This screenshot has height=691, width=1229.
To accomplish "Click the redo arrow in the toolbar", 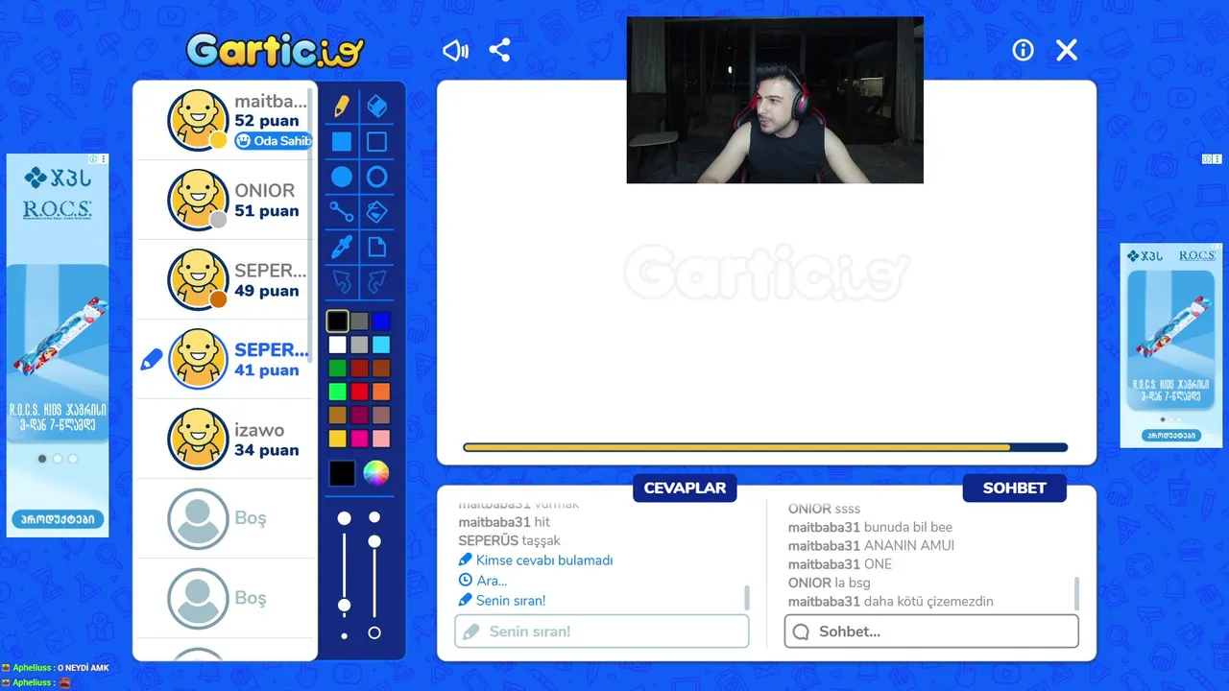I will pyautogui.click(x=377, y=282).
